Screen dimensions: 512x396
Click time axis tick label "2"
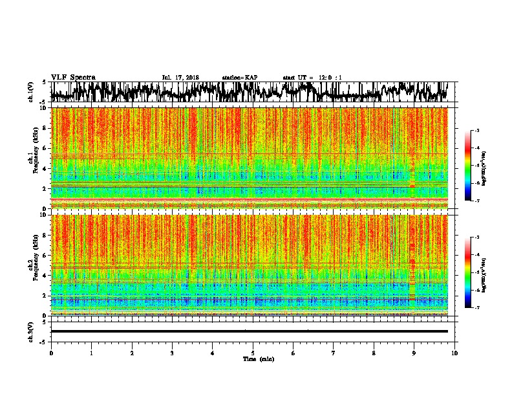pos(132,353)
